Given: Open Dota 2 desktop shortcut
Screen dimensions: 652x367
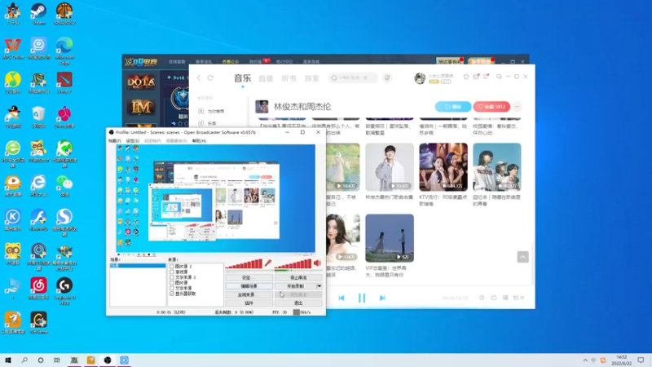Looking at the screenshot, I should (64, 82).
